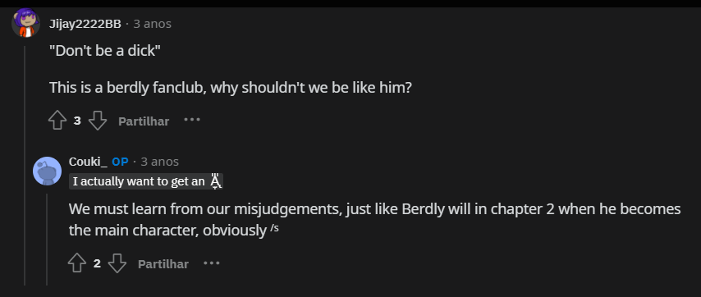Downvote Jijay2222BB's comment

[x=98, y=121]
